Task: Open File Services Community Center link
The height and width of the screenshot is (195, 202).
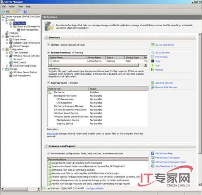Action: point(171,162)
